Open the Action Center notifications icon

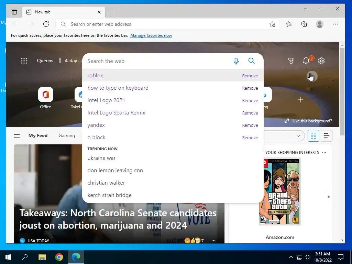341,257
